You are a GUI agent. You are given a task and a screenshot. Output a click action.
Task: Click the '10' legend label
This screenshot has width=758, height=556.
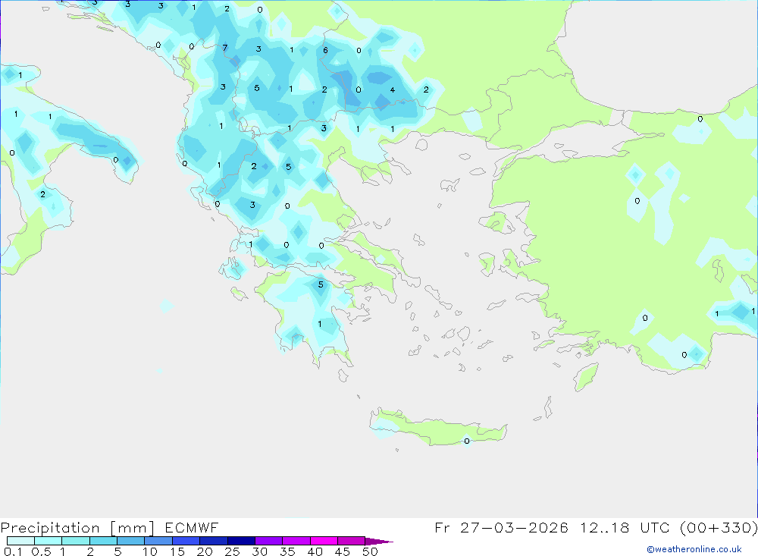point(150,551)
